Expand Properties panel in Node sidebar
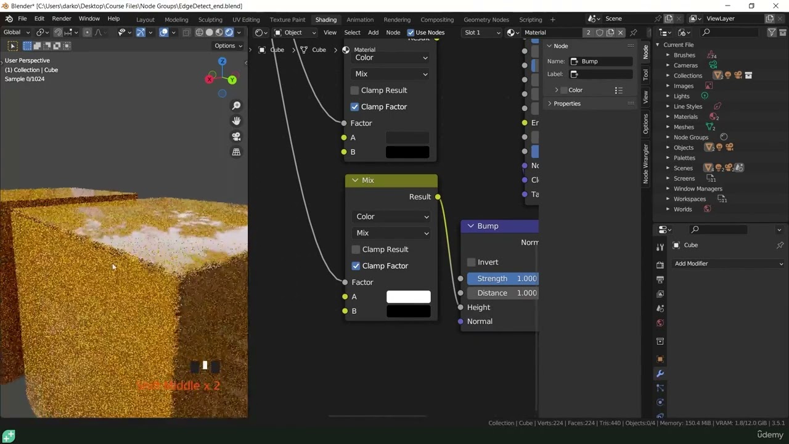 [x=550, y=104]
